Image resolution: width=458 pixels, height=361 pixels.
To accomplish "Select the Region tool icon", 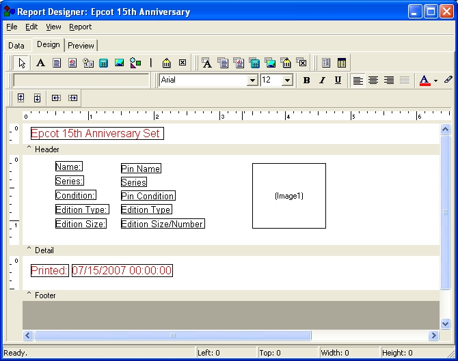I will (326, 63).
